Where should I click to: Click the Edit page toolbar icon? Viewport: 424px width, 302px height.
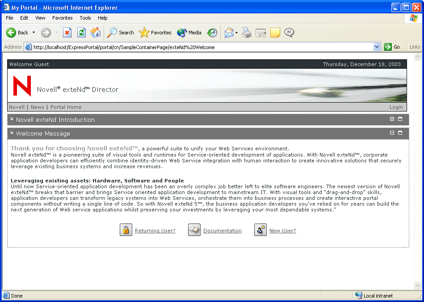click(261, 33)
